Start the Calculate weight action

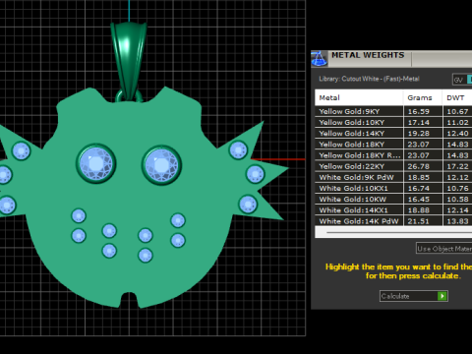[414, 296]
